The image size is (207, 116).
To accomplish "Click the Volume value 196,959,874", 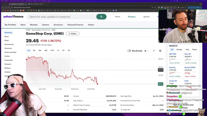I will [111, 96].
